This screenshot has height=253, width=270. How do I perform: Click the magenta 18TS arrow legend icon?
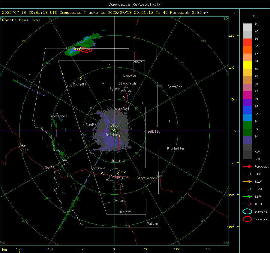click(247, 204)
